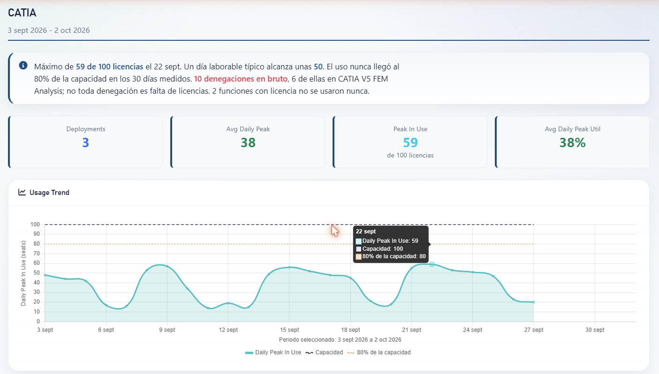This screenshot has width=659, height=374.
Task: Click the Avg Daily Peak value 38
Action: click(x=248, y=142)
